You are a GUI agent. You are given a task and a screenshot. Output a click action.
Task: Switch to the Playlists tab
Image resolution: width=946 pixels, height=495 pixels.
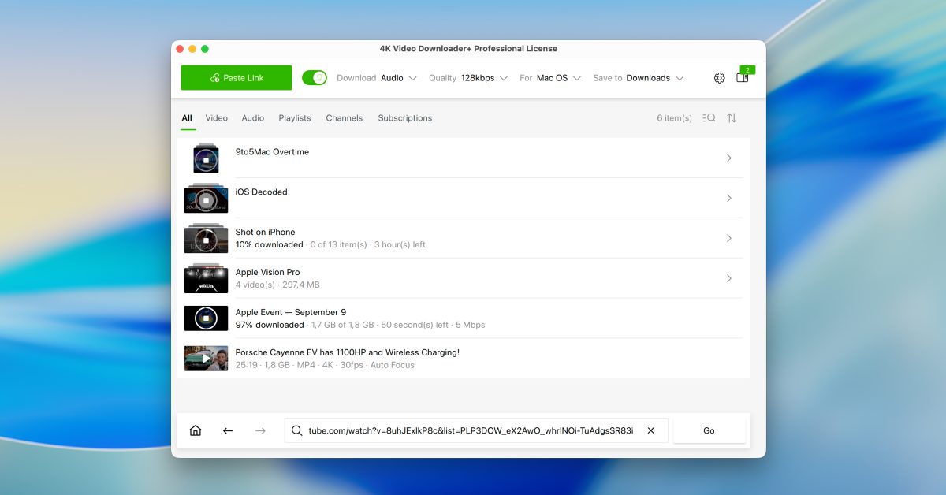(x=294, y=117)
